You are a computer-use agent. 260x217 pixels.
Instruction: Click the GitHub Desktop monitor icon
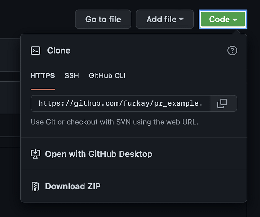tap(35, 154)
